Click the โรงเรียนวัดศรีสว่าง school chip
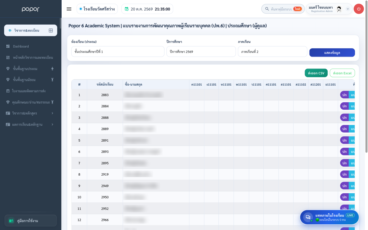 click(x=97, y=9)
